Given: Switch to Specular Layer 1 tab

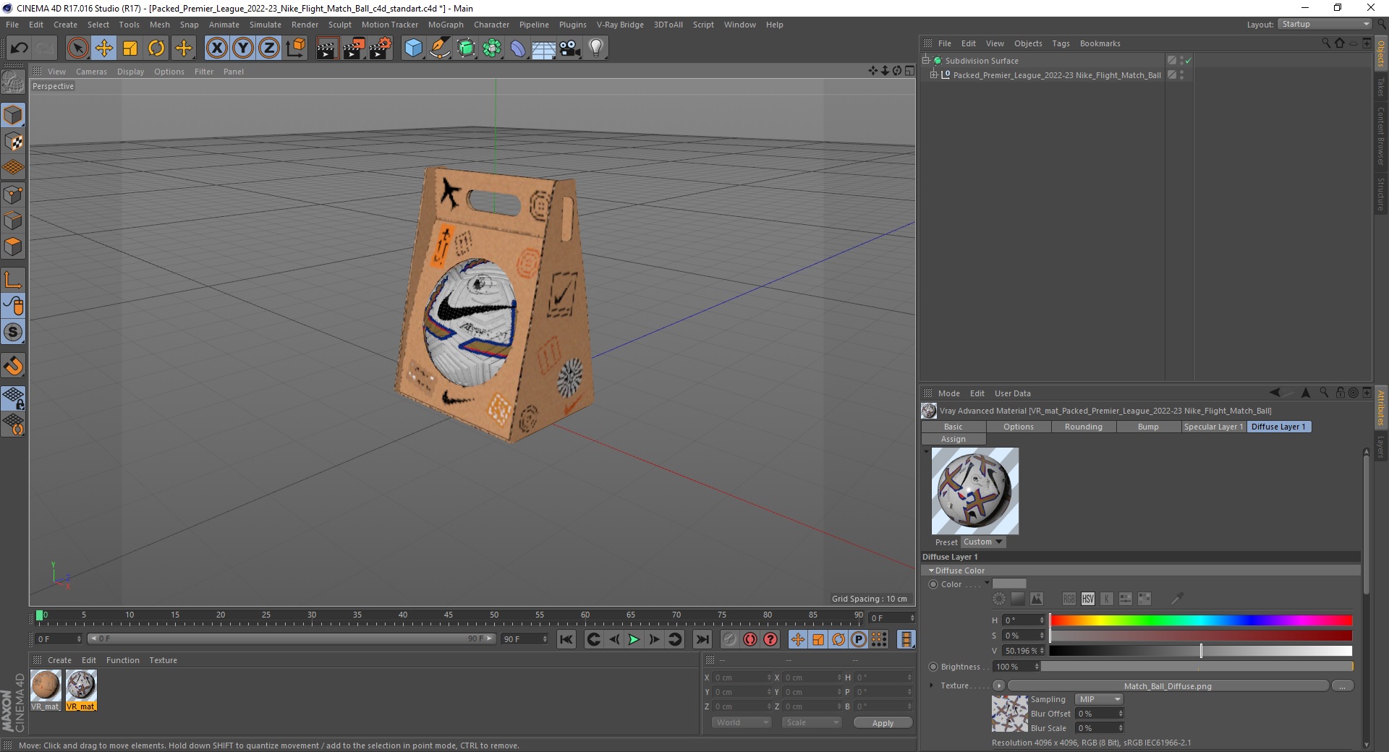Looking at the screenshot, I should tap(1213, 427).
